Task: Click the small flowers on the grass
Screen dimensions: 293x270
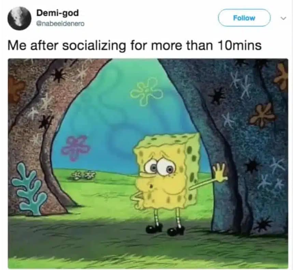Action: click(84, 175)
